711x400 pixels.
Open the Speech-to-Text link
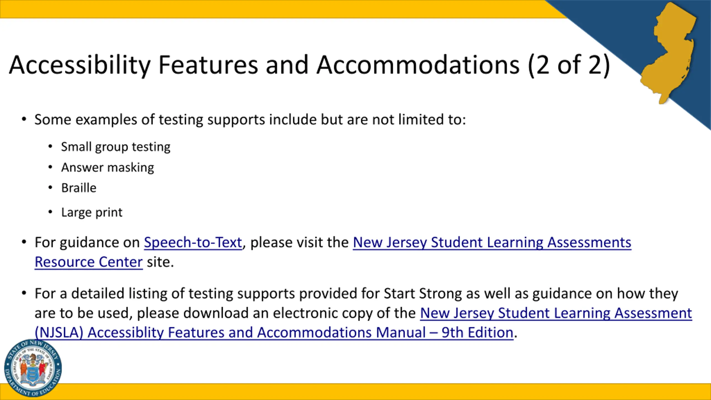point(193,242)
